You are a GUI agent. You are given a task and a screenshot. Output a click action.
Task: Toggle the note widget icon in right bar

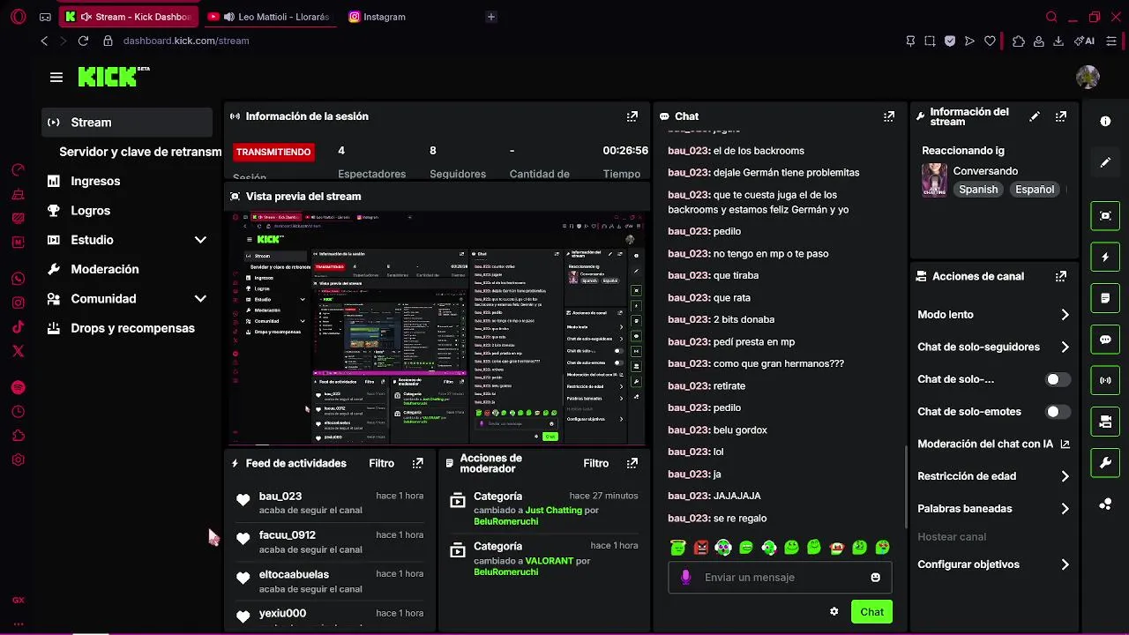point(1105,298)
